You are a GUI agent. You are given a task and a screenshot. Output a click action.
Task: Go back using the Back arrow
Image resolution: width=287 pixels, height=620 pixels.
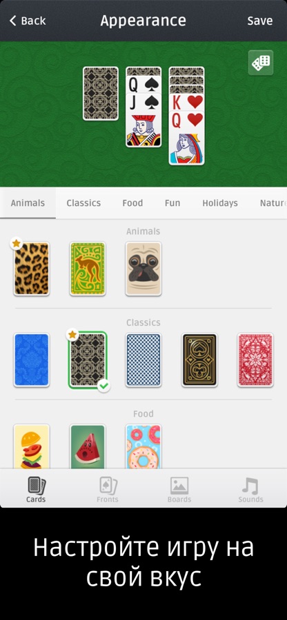point(28,21)
